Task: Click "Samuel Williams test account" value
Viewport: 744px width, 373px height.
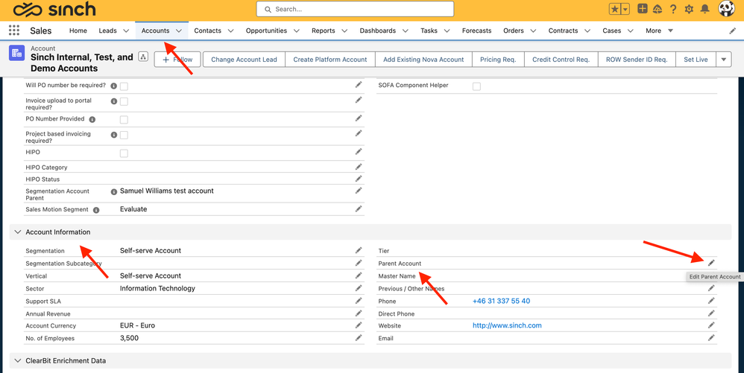Action: click(166, 191)
